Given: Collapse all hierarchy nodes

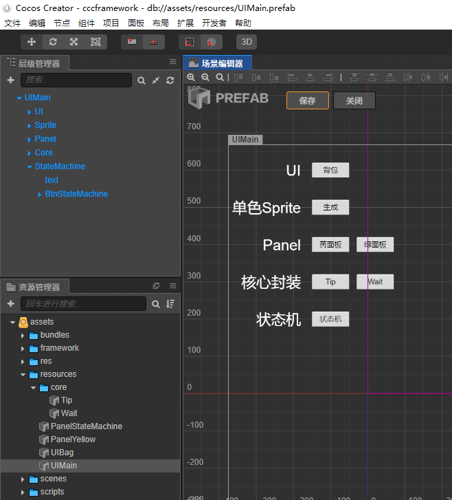Looking at the screenshot, I should click(156, 80).
